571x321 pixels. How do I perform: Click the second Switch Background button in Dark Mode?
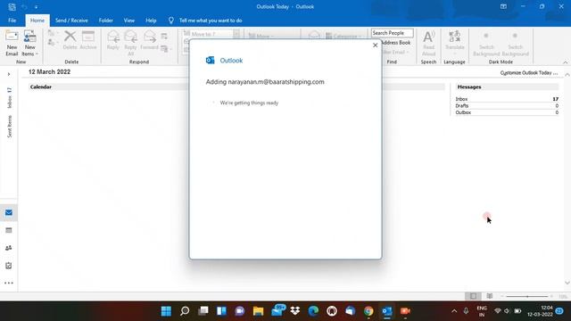515,43
